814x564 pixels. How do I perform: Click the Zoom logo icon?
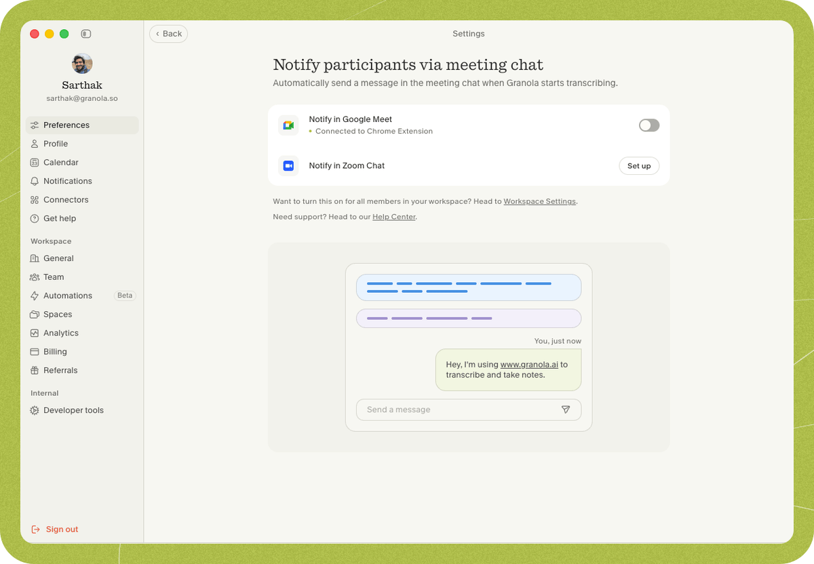(288, 166)
